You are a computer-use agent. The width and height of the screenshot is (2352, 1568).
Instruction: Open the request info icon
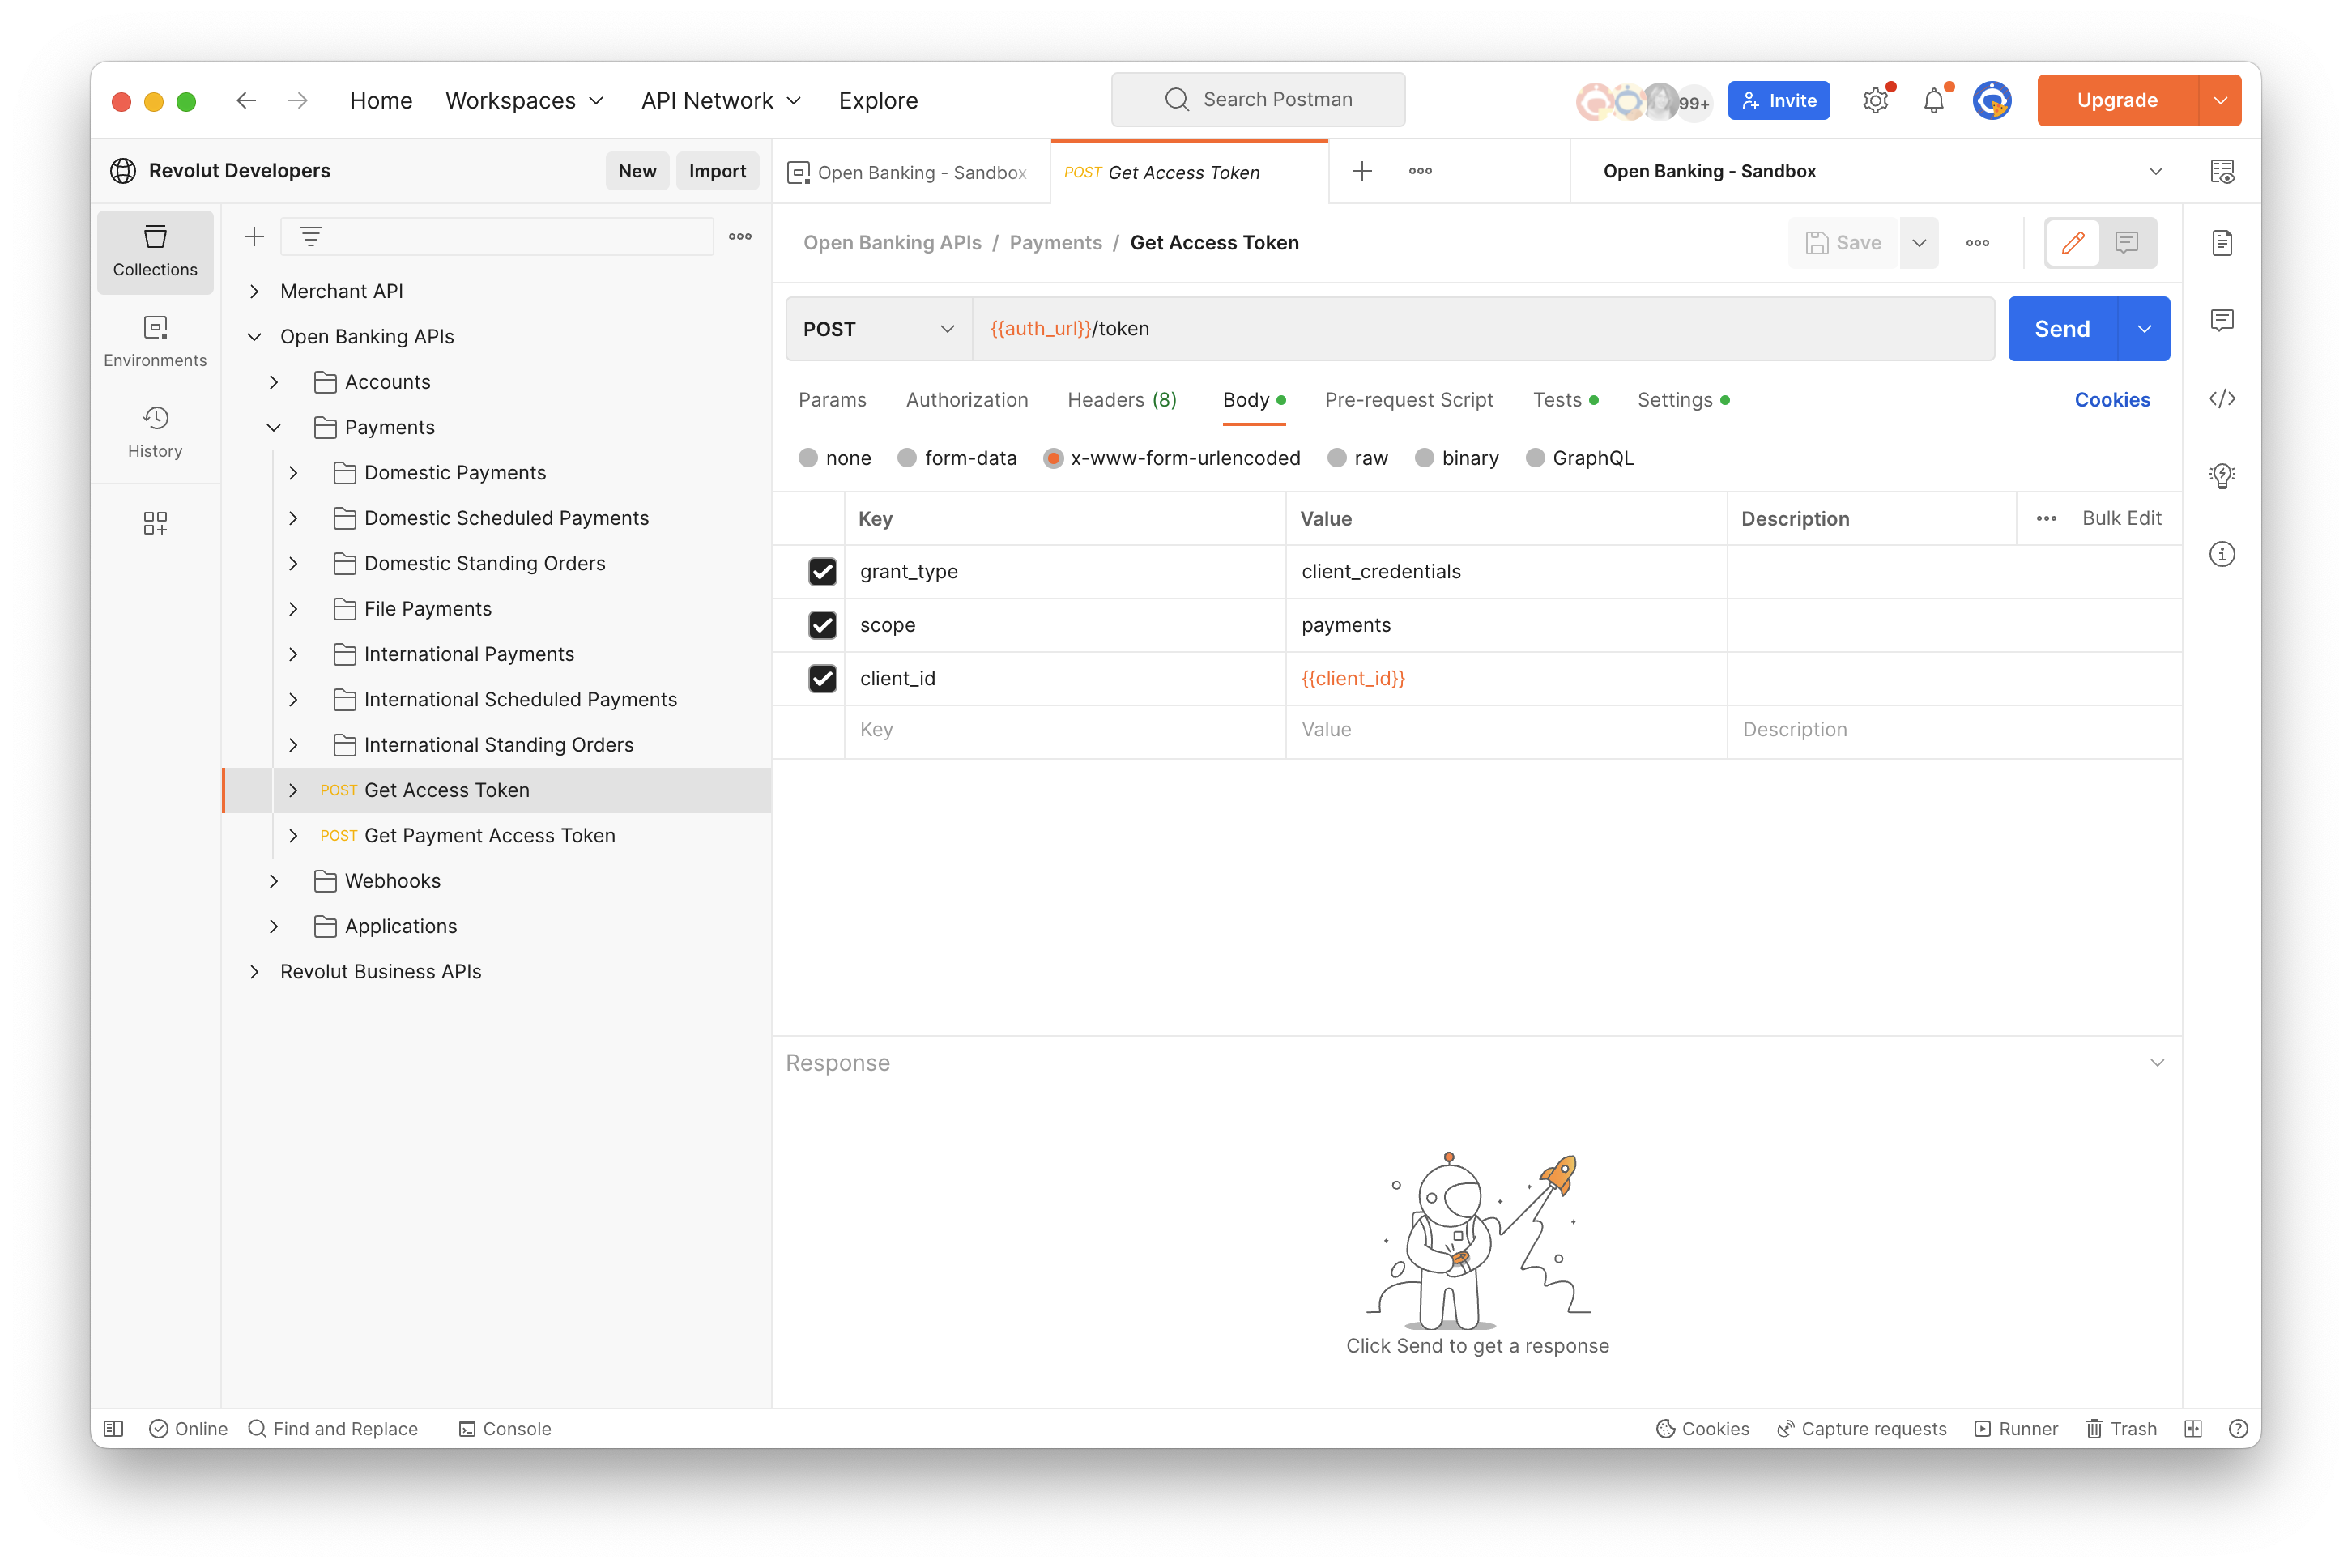2222,554
